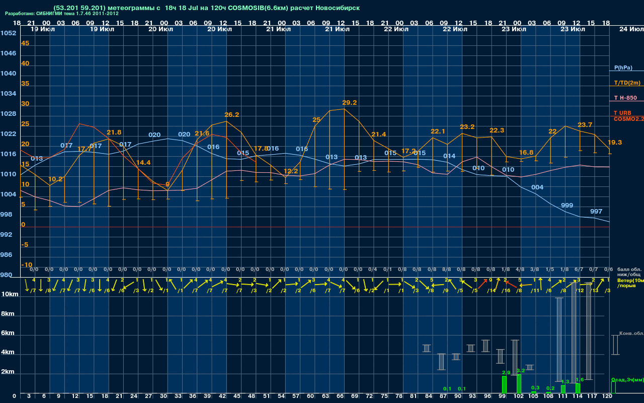The image size is (644, 403).
Task: Click the 10.2 temperature label
Action: [55, 179]
